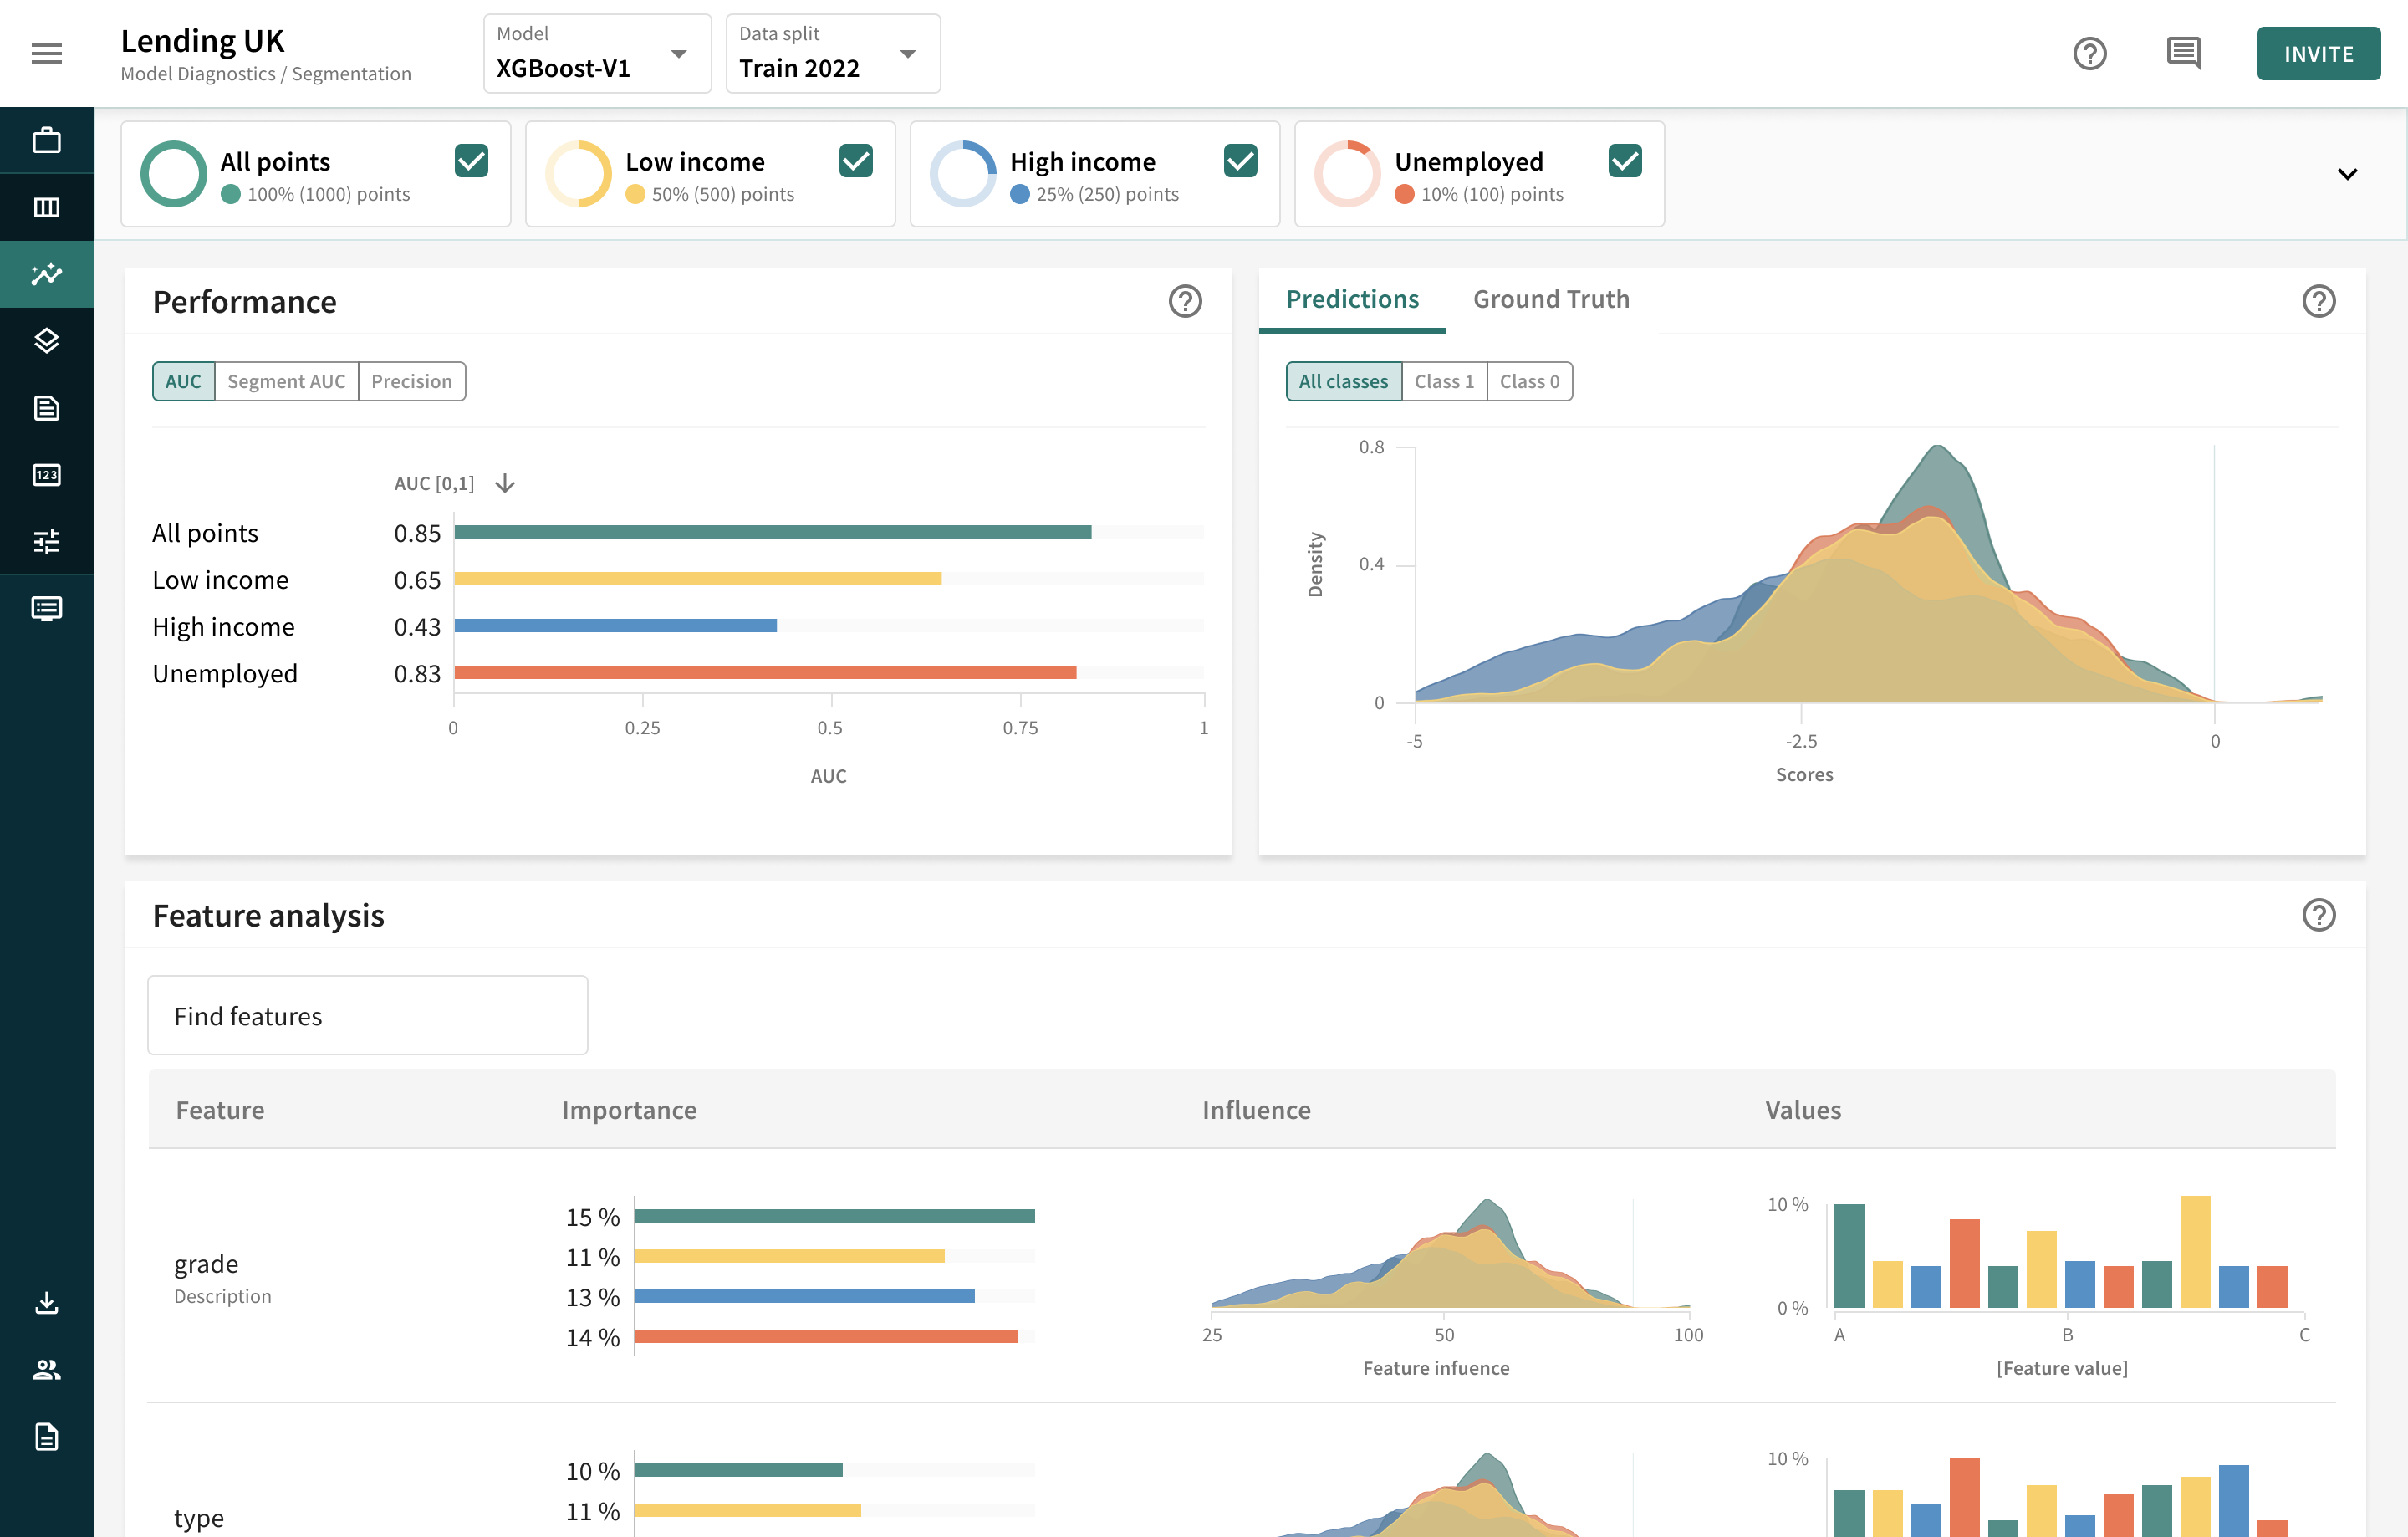Click the reports icon in sidebar
The image size is (2408, 1537).
(x=48, y=407)
